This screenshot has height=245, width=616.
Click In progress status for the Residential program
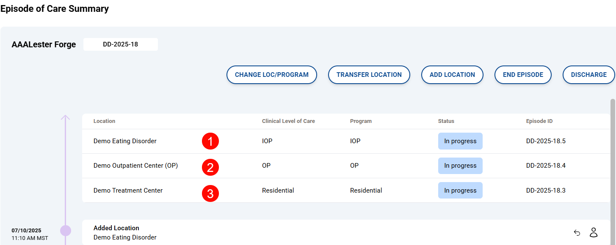click(x=460, y=191)
